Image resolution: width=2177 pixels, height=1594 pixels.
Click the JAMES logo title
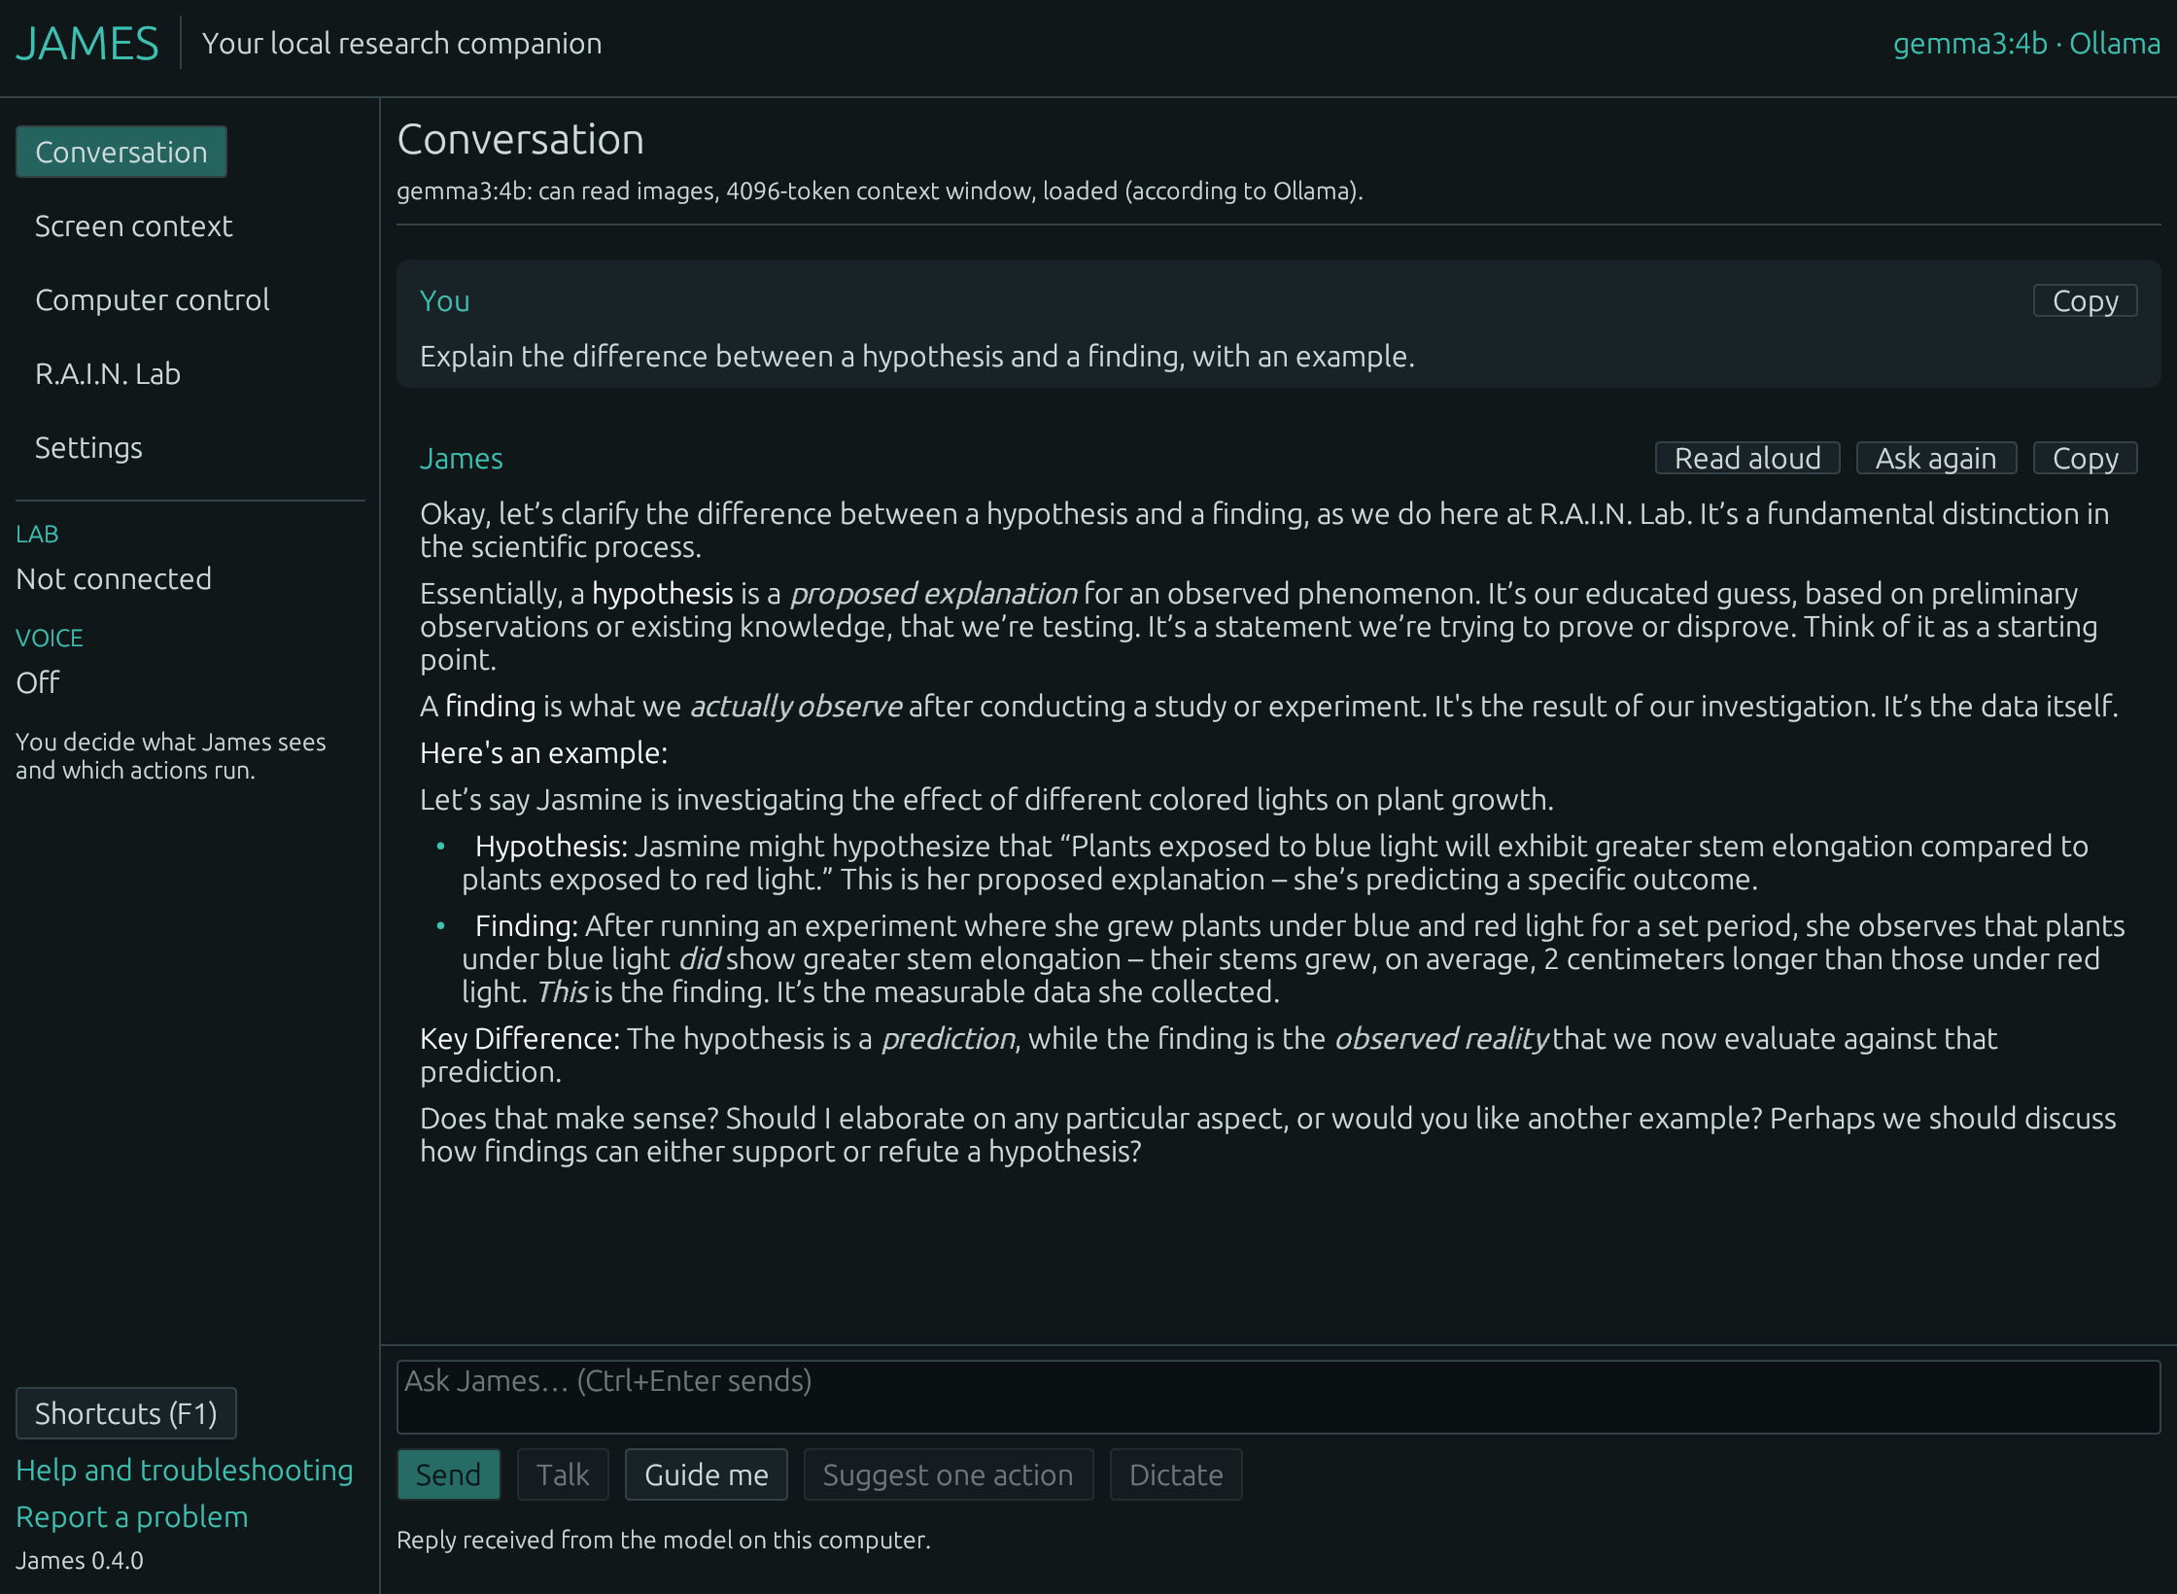87,43
